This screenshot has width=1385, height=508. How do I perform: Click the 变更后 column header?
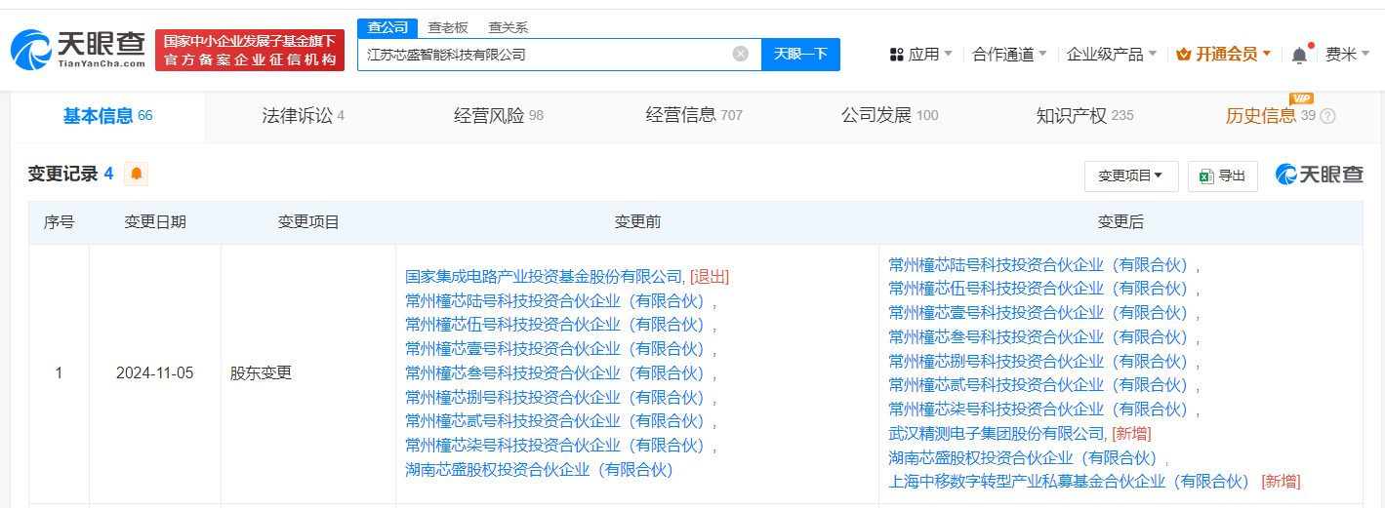(x=1120, y=222)
